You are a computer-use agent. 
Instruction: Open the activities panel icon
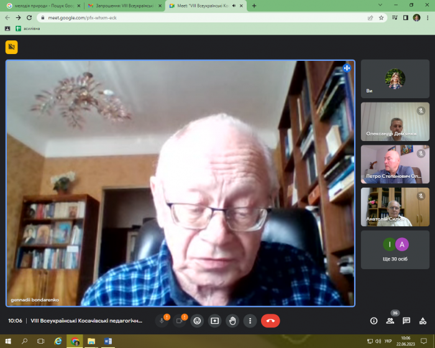423,321
